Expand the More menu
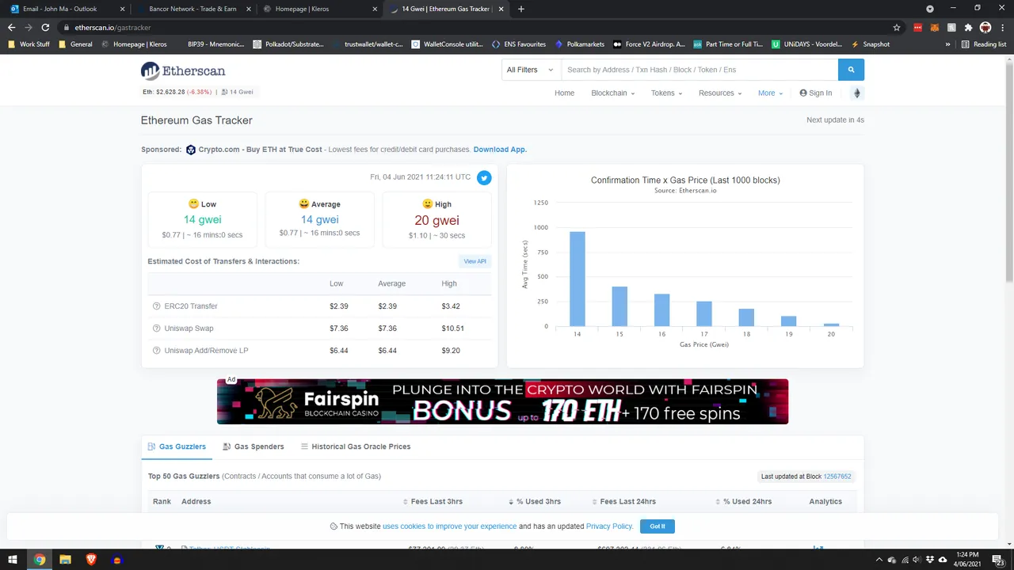The height and width of the screenshot is (570, 1014). 770,93
